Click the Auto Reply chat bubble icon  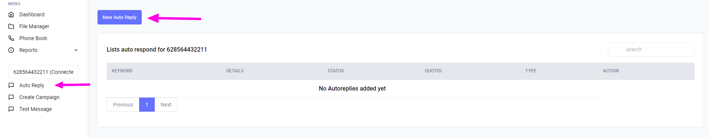click(x=11, y=85)
